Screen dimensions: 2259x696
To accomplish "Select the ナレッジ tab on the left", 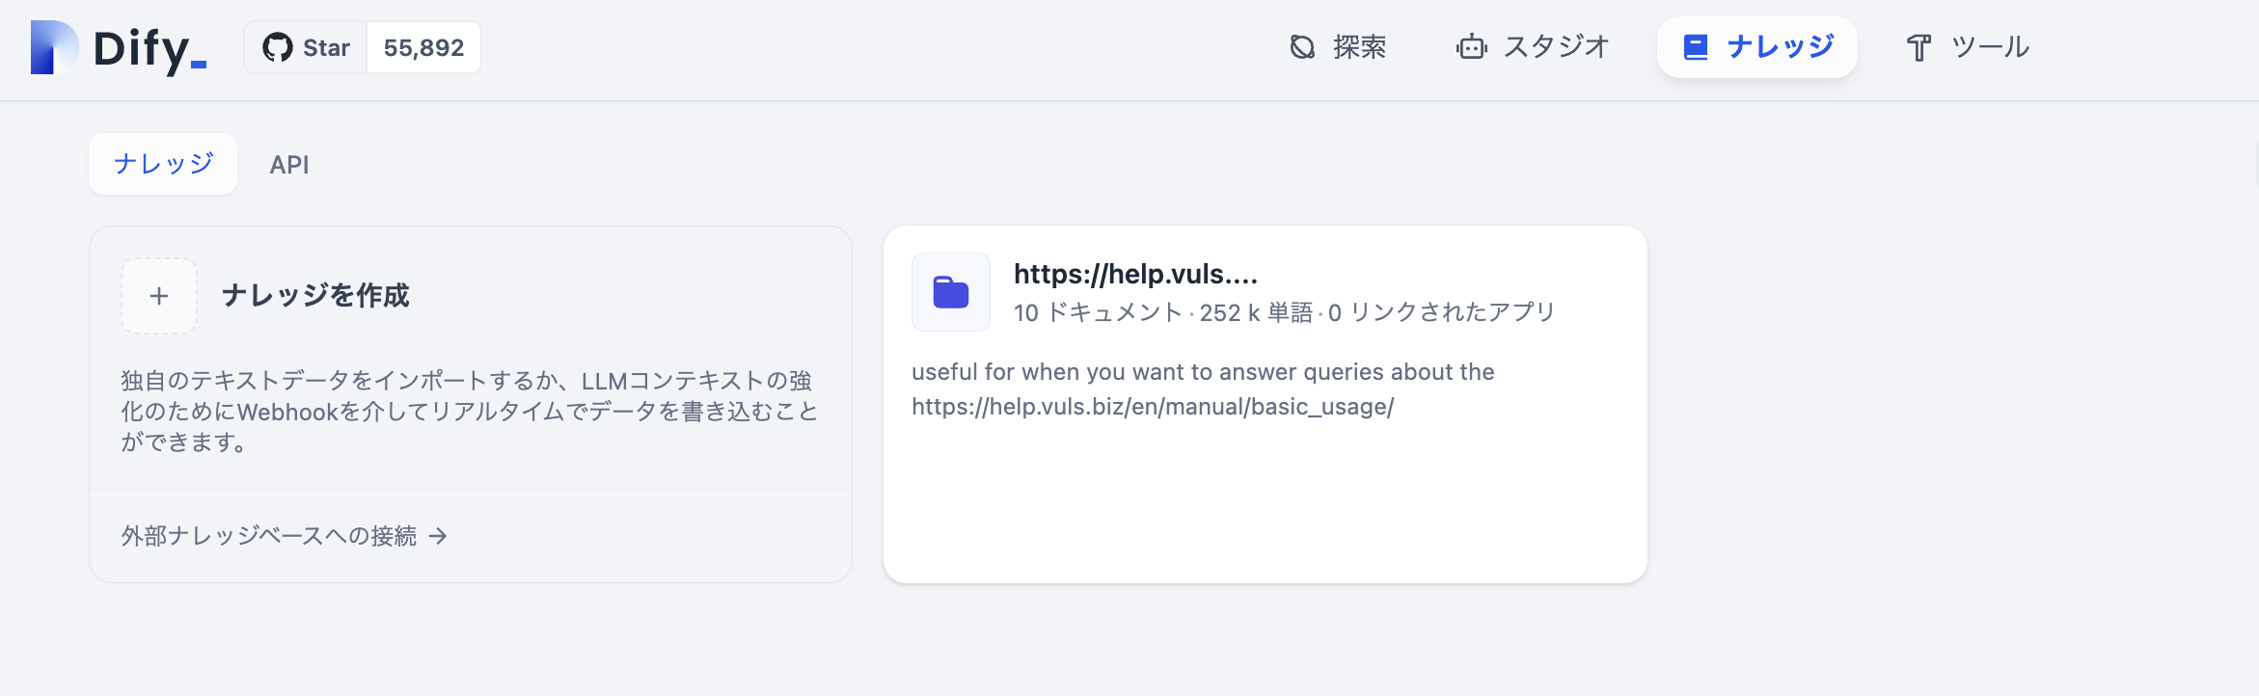I will (x=162, y=164).
